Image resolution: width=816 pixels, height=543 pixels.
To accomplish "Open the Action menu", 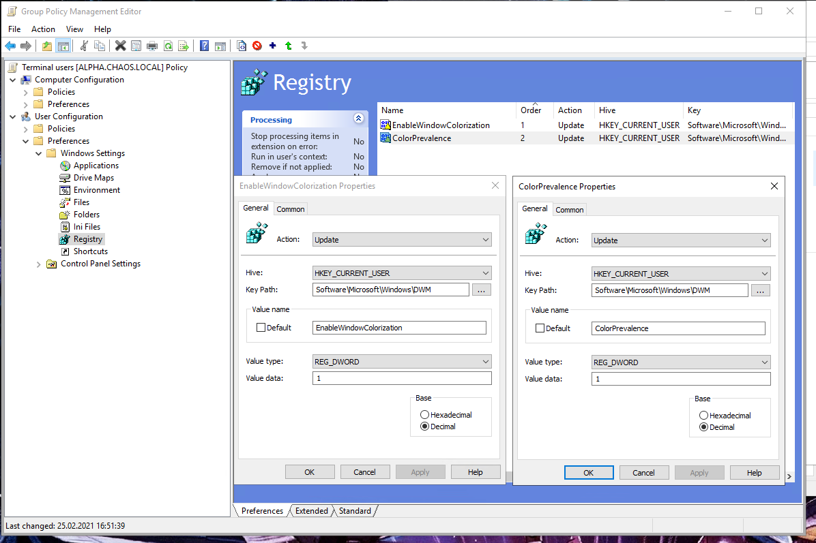I will click(43, 29).
